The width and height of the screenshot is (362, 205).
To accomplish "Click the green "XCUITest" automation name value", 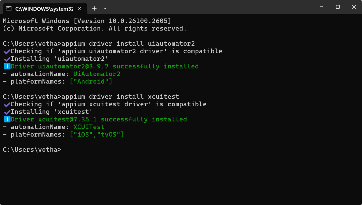I will (x=89, y=127).
